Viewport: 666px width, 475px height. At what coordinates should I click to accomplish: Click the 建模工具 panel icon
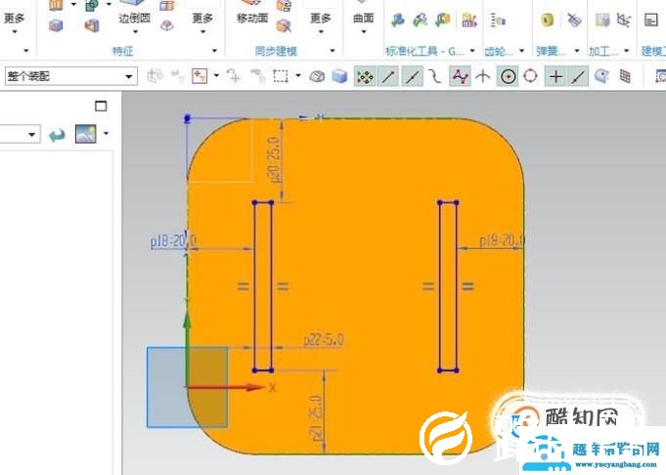point(650,20)
